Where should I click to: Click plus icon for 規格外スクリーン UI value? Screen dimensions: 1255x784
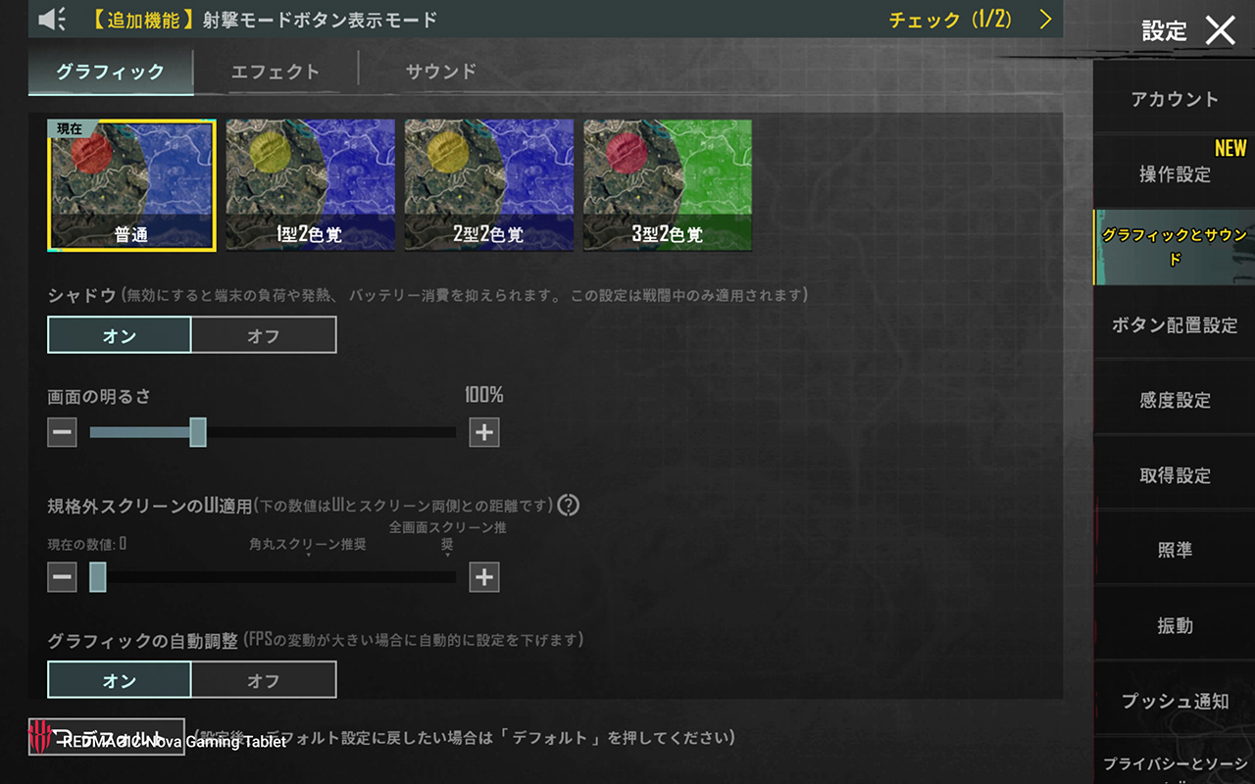pyautogui.click(x=484, y=577)
